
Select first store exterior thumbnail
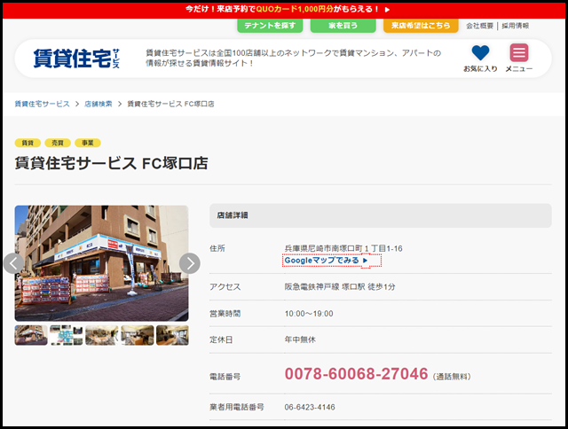(31, 335)
